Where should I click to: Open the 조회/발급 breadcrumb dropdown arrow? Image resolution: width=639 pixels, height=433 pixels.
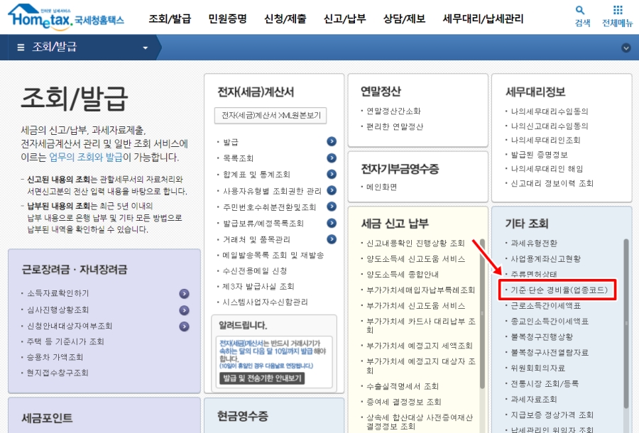[x=145, y=48]
